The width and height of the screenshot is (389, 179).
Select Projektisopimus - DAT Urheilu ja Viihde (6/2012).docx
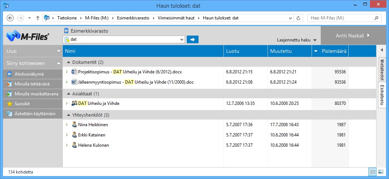(x=130, y=72)
